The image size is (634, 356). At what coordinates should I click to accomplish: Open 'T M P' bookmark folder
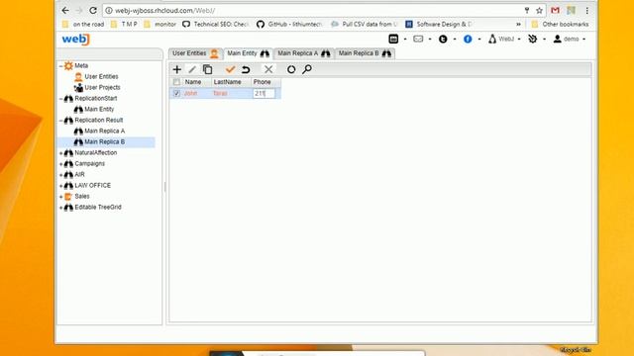124,24
